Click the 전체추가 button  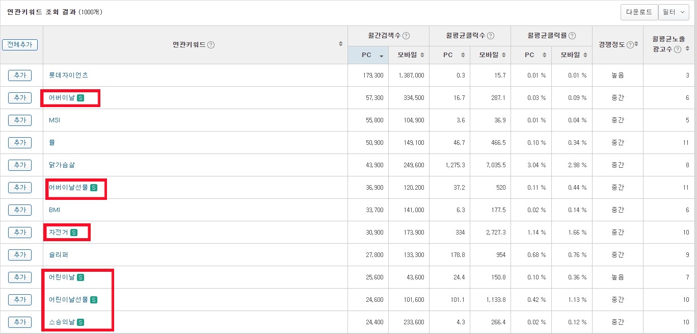tap(20, 44)
